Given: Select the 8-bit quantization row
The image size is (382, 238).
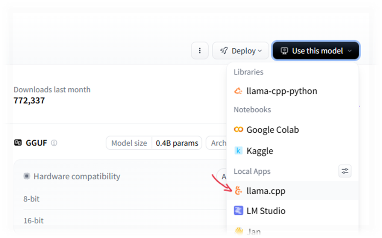Looking at the screenshot, I should click(32, 199).
